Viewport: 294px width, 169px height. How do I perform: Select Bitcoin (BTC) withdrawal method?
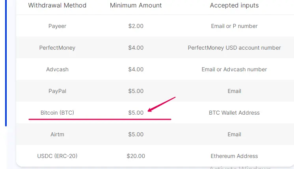coord(57,113)
